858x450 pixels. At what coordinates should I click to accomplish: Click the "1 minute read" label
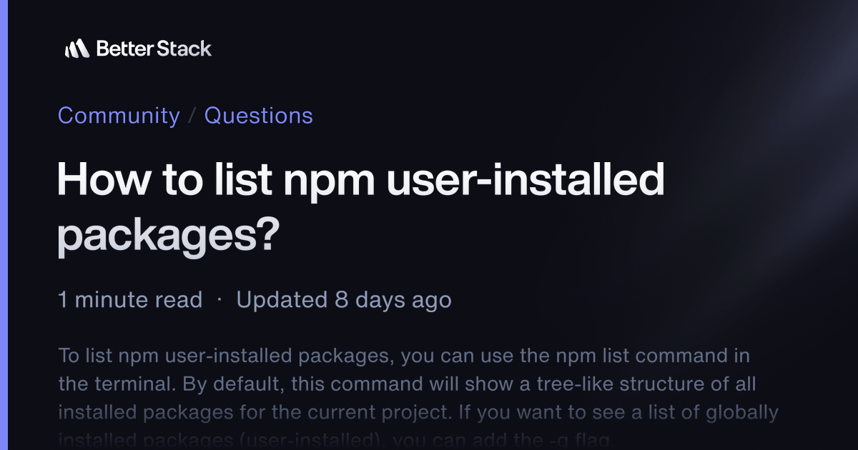pyautogui.click(x=130, y=300)
